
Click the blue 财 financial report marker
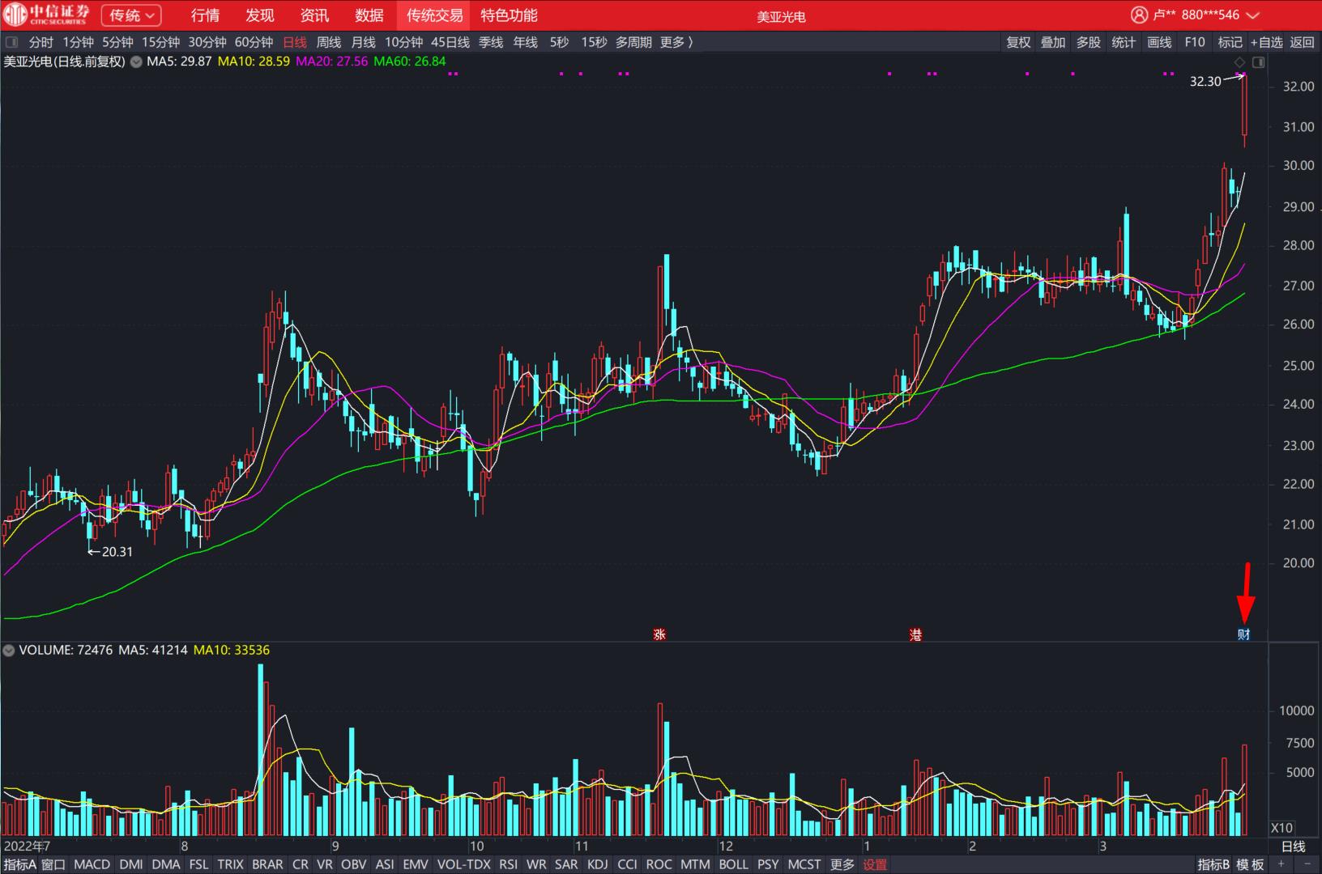pos(1244,634)
